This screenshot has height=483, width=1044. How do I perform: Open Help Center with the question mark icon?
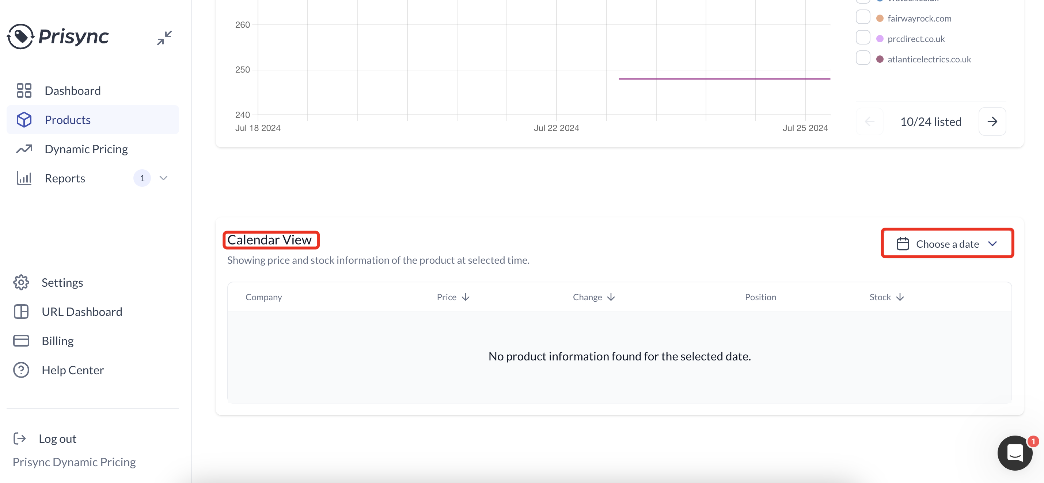tap(21, 370)
